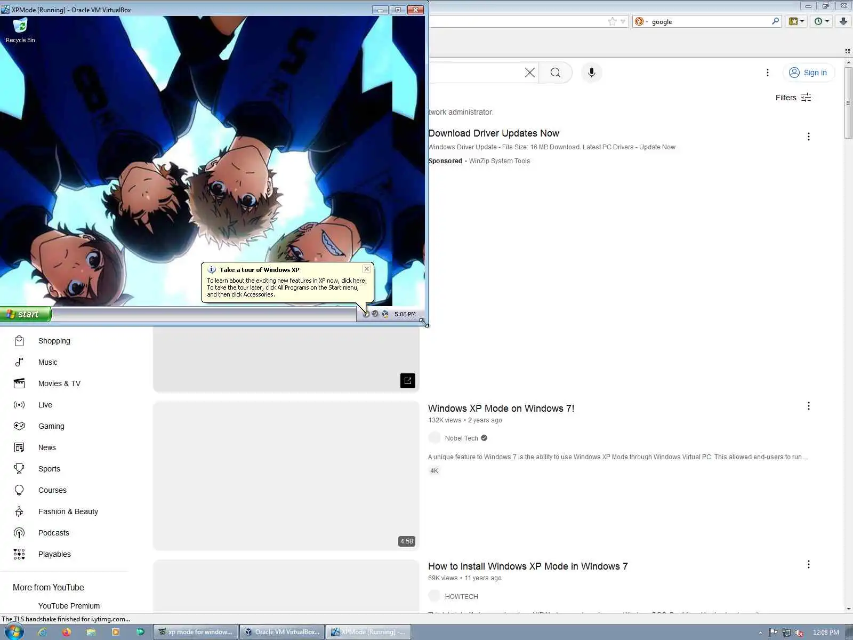Image resolution: width=853 pixels, height=640 pixels.
Task: Click the 4:58 video thumbnail
Action: coord(286,476)
